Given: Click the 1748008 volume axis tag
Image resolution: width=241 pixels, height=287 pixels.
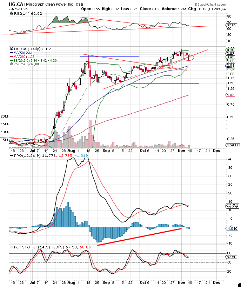Looking at the screenshot, I should pos(234,145).
